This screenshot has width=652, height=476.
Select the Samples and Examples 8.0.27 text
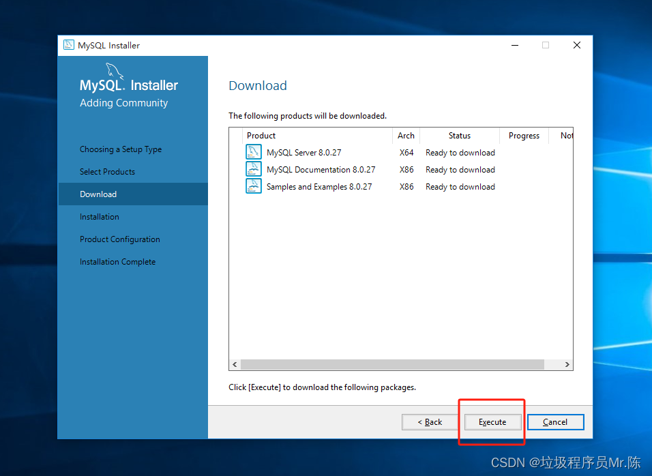[x=319, y=187]
